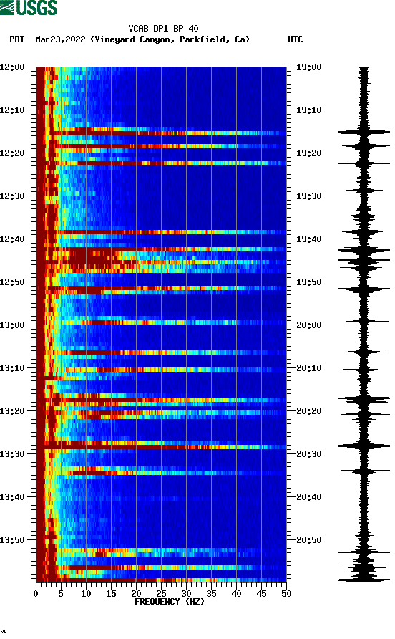
Task: Click the 12:20 PDT time label
Action: pyautogui.click(x=12, y=153)
